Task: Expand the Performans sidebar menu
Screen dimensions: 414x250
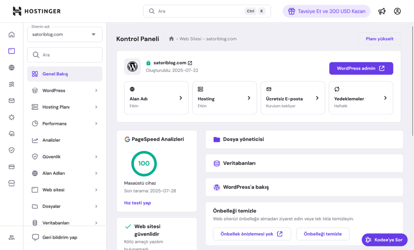Action: coord(65,123)
